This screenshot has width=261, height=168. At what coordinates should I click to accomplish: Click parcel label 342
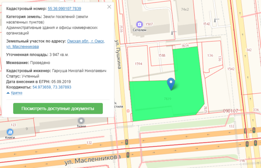(x=249, y=50)
